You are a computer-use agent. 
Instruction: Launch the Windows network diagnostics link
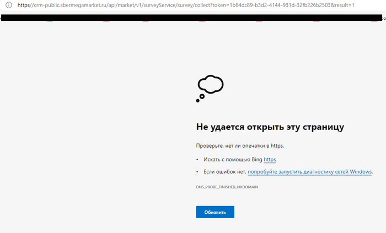coord(310,172)
